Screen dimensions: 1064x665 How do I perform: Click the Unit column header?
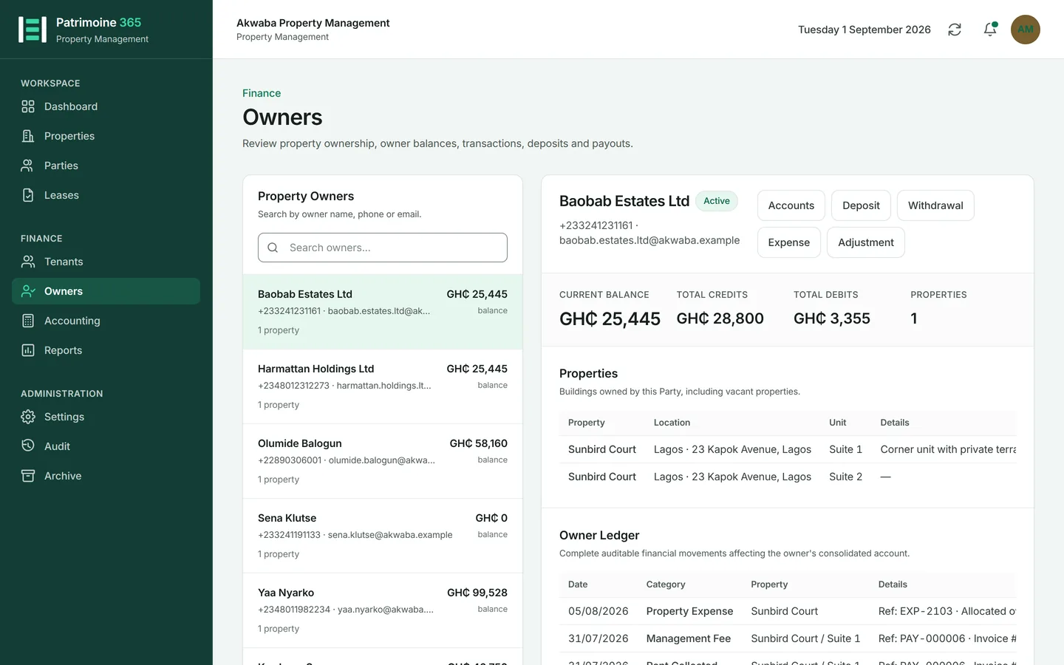(x=837, y=423)
